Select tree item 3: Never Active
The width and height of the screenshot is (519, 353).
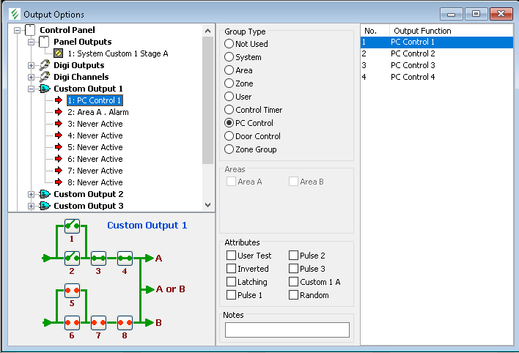[95, 124]
